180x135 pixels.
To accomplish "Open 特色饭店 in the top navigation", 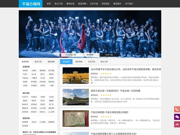I will coord(105,4).
